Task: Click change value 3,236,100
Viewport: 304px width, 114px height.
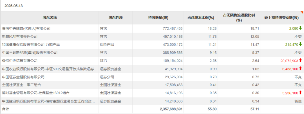Action: pos(290,93)
